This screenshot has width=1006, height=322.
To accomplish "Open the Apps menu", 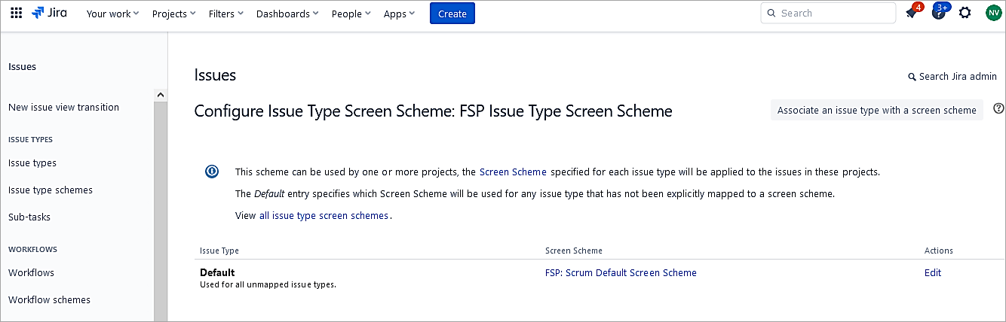I will (x=399, y=14).
